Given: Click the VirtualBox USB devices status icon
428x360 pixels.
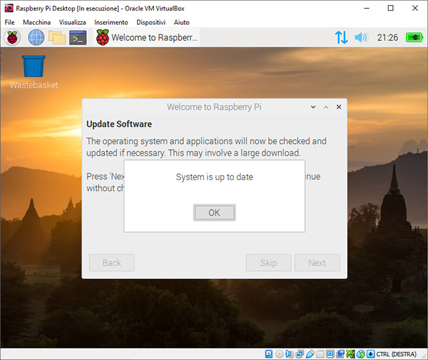Looking at the screenshot, I should [x=310, y=354].
